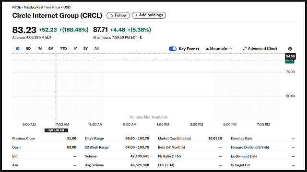Open chart settings gear icon

pos(290,49)
